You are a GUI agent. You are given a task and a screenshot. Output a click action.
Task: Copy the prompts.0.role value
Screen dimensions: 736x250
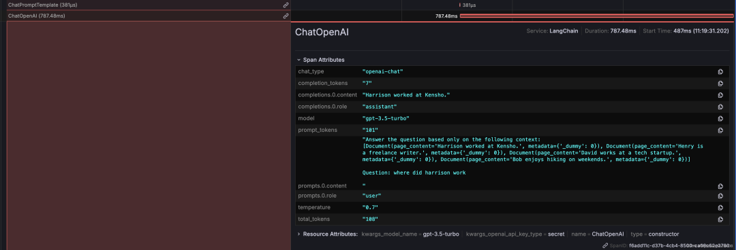tap(720, 196)
